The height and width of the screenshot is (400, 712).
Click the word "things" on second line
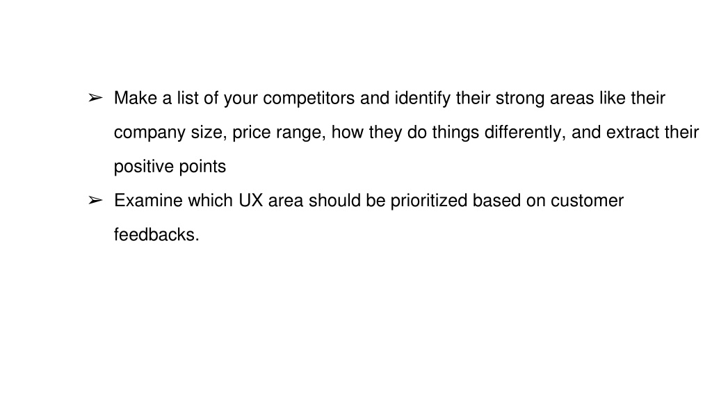455,133
